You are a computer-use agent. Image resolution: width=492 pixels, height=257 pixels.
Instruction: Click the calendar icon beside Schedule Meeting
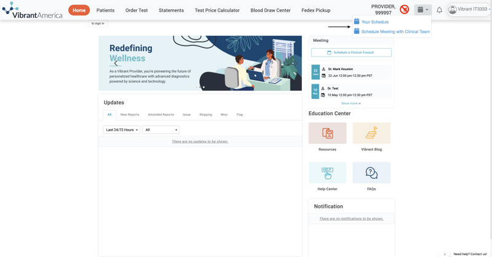357,31
